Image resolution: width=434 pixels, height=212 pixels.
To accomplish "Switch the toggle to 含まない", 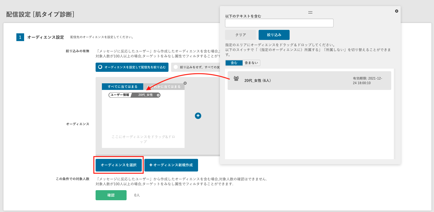I will 251,63.
